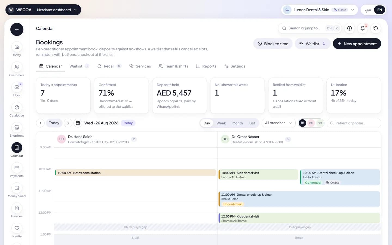Click the notifications bell icon

pyautogui.click(x=363, y=28)
